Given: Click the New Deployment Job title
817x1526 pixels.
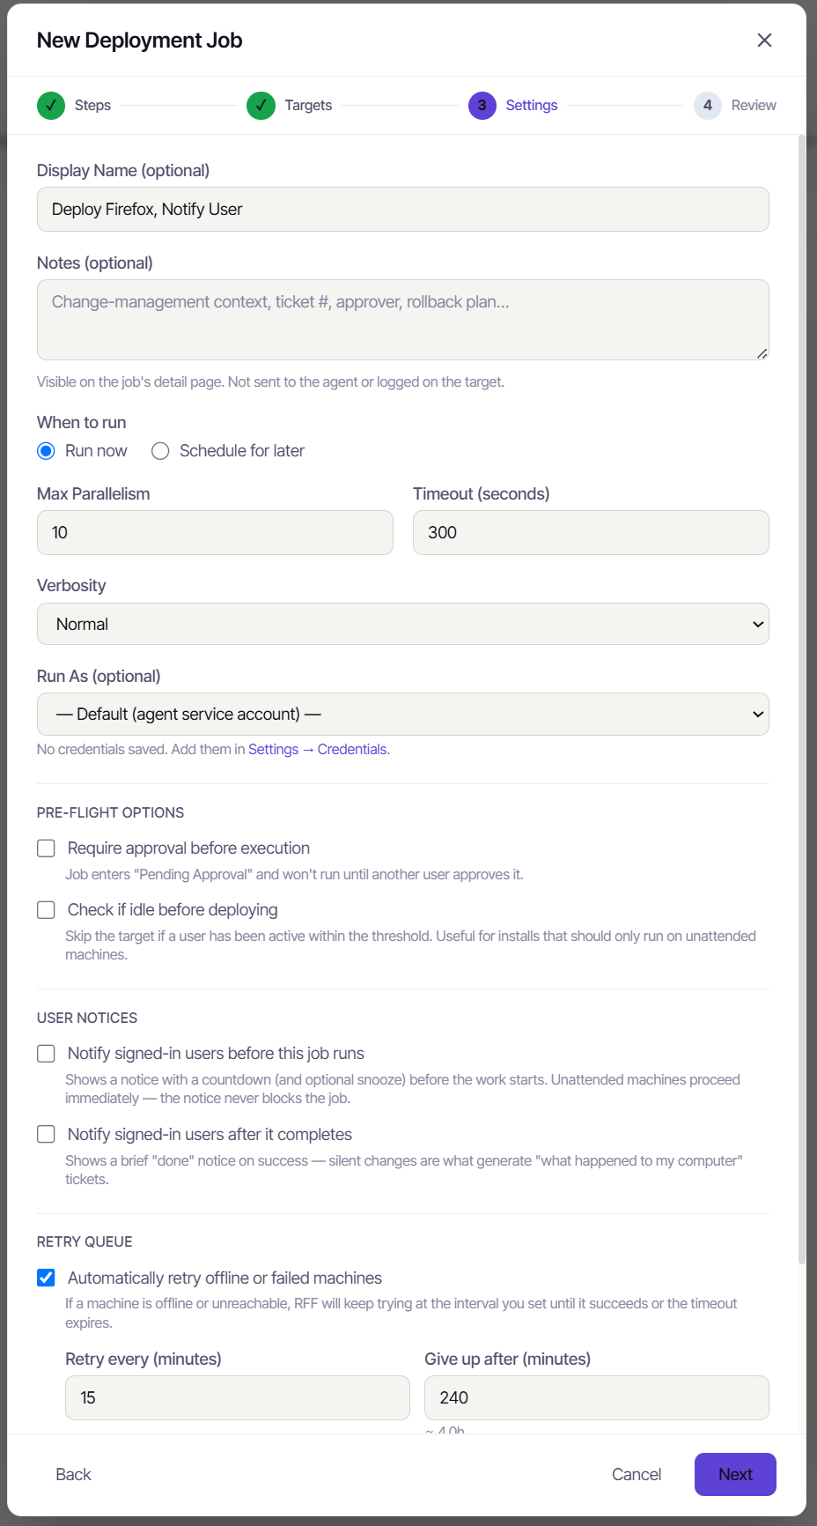Looking at the screenshot, I should coord(139,41).
